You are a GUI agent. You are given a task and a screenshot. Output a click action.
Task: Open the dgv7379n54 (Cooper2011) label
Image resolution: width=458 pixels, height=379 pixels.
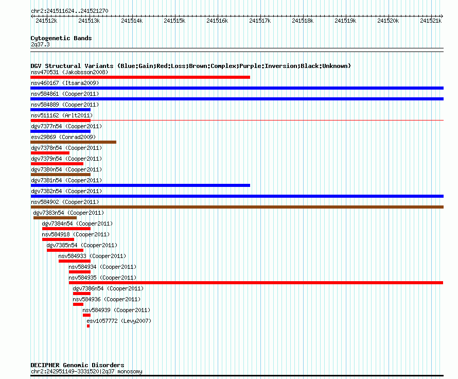(66, 159)
